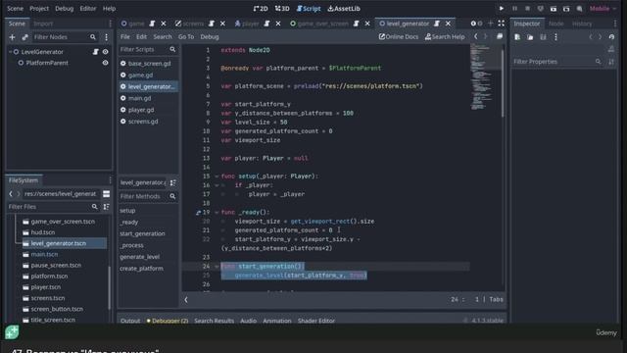
Task: Open the Shader Editor bottom panel
Action: point(316,321)
